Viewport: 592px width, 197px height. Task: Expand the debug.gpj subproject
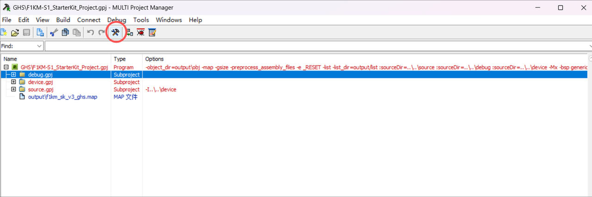tap(14, 74)
